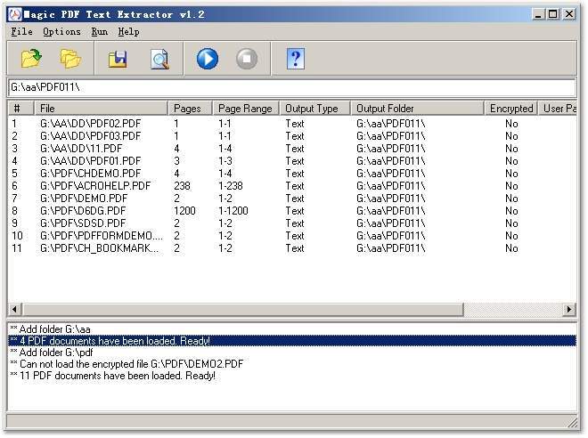Open the Options menu
The height and width of the screenshot is (438, 588).
(61, 32)
